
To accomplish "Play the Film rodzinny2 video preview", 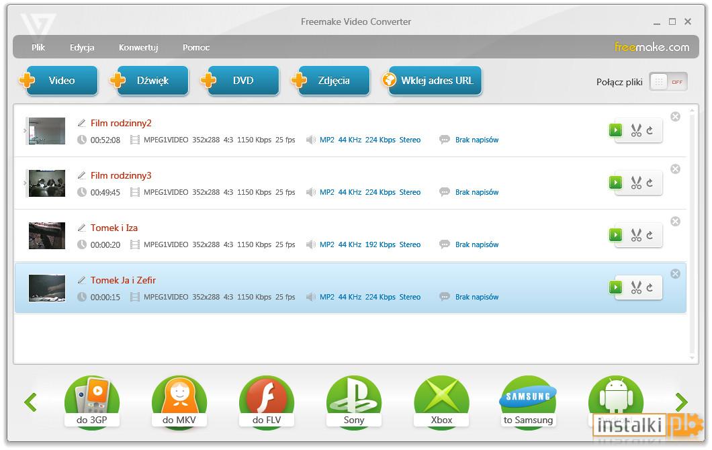I will coord(615,130).
